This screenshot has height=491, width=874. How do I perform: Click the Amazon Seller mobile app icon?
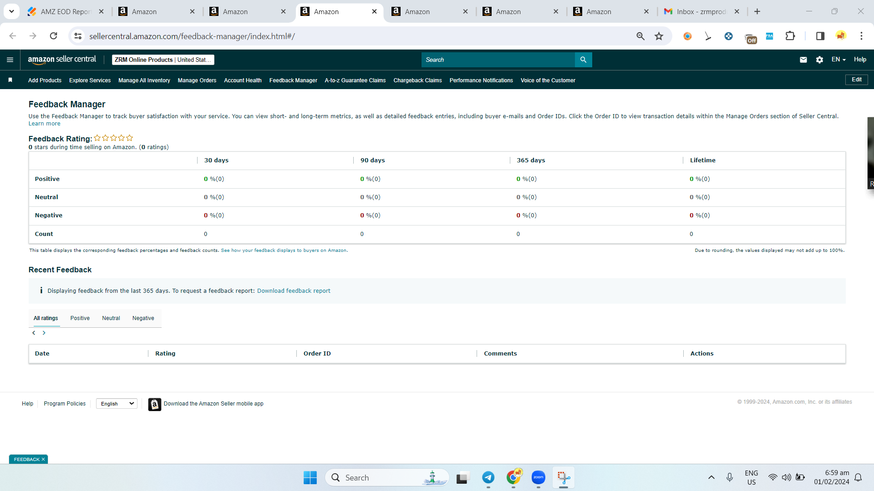[x=155, y=404]
